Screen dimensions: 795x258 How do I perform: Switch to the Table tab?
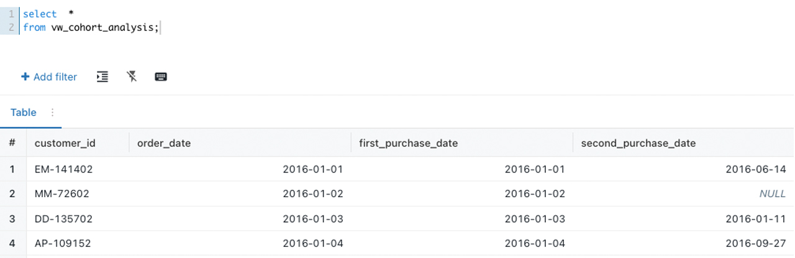click(x=24, y=112)
